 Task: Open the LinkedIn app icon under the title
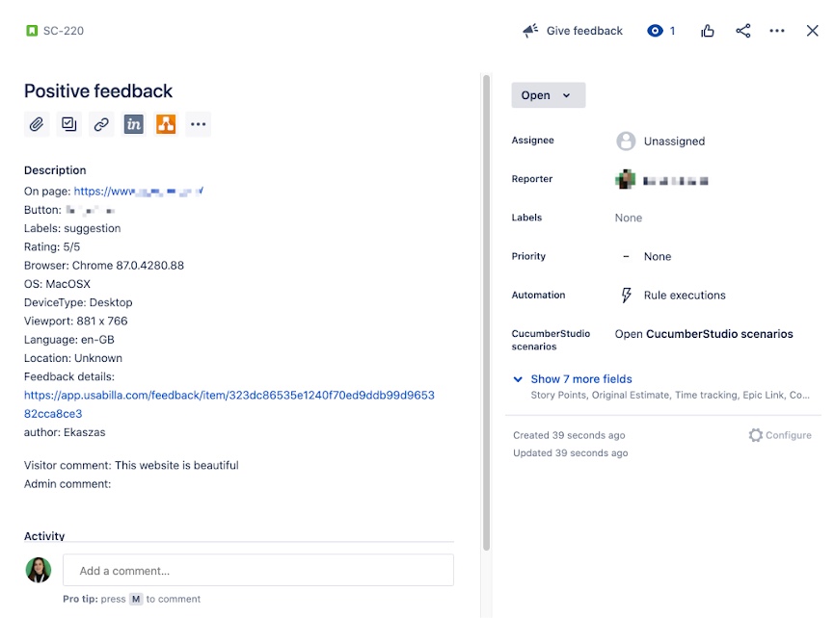point(133,124)
